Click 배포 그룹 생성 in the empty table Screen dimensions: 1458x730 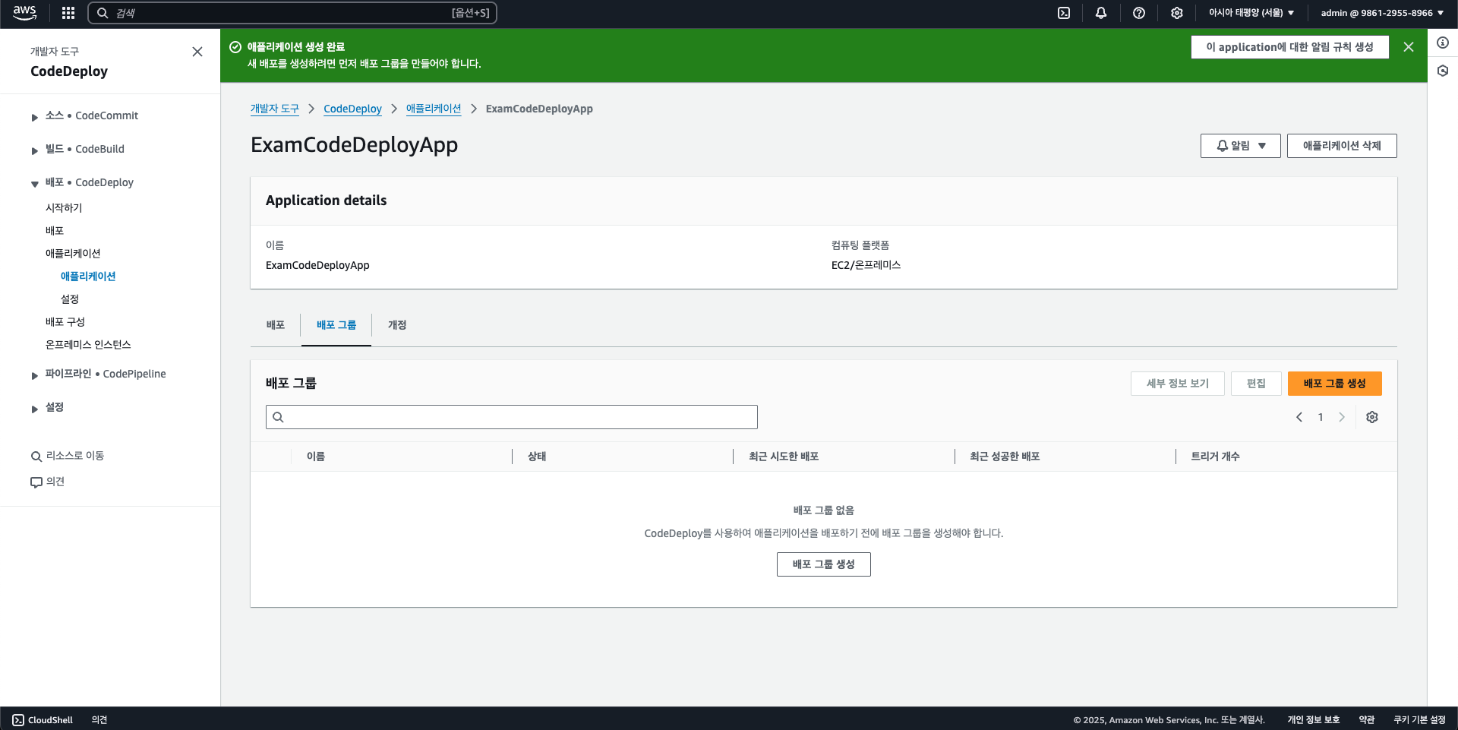click(x=823, y=564)
